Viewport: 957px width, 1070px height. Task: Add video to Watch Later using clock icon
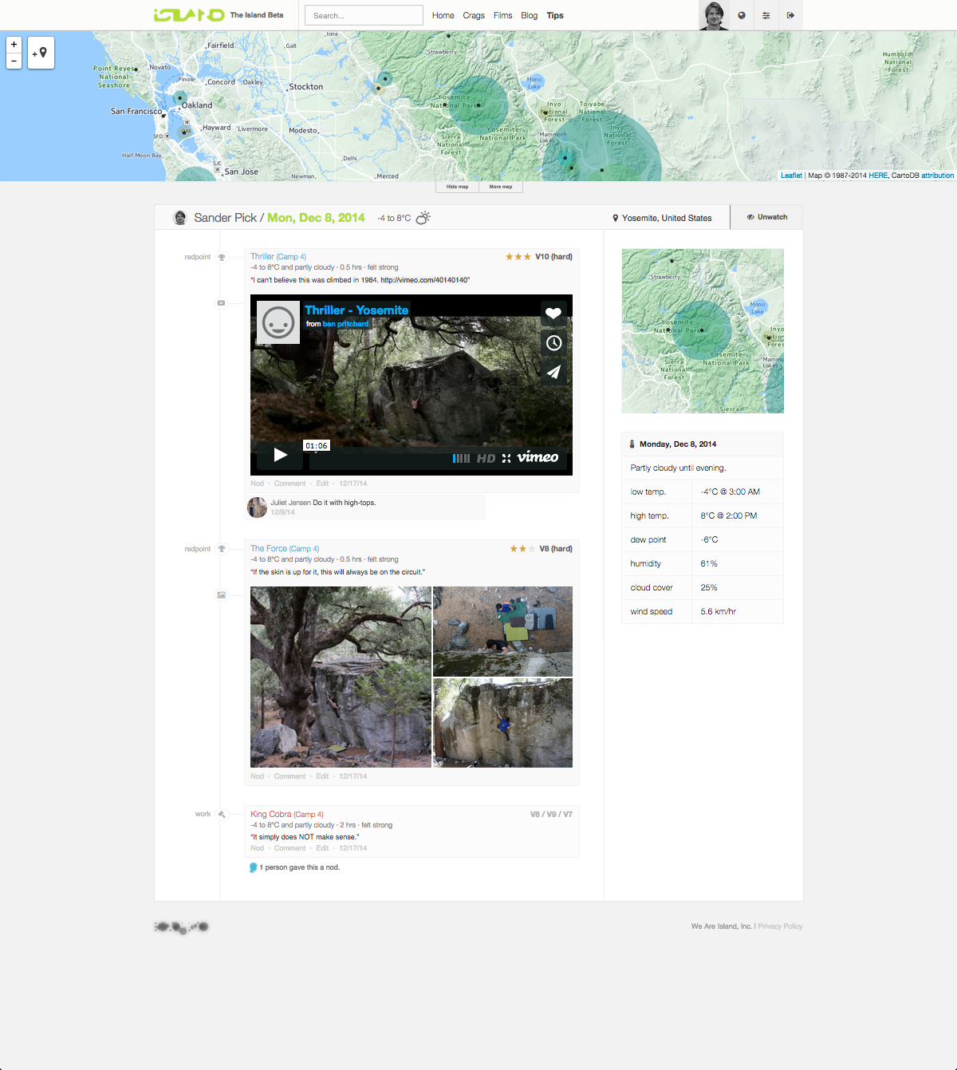point(553,343)
